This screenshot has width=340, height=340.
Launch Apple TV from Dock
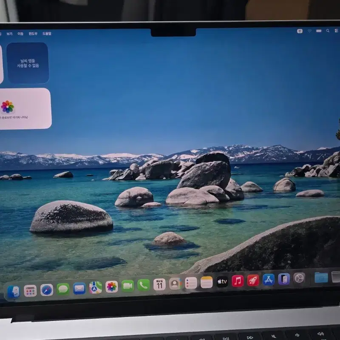click(x=222, y=281)
